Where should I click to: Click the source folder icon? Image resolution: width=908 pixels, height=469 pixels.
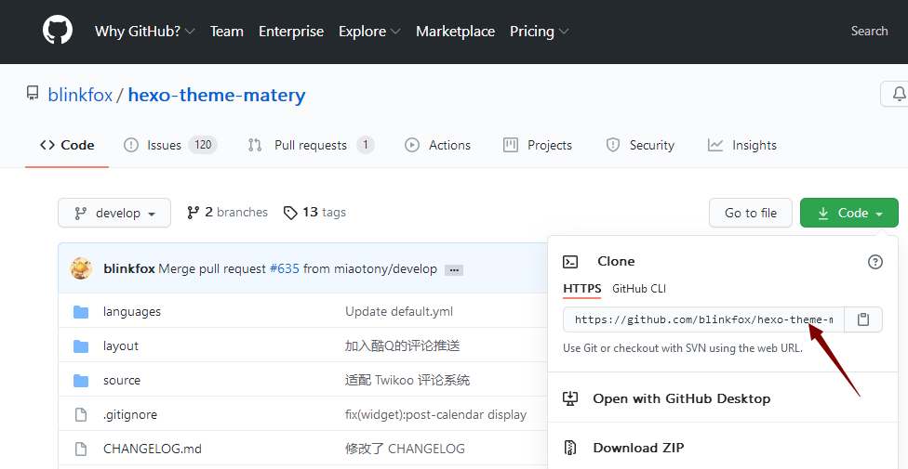coord(81,381)
